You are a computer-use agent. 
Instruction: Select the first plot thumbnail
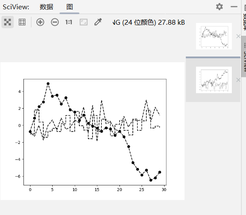point(214,36)
